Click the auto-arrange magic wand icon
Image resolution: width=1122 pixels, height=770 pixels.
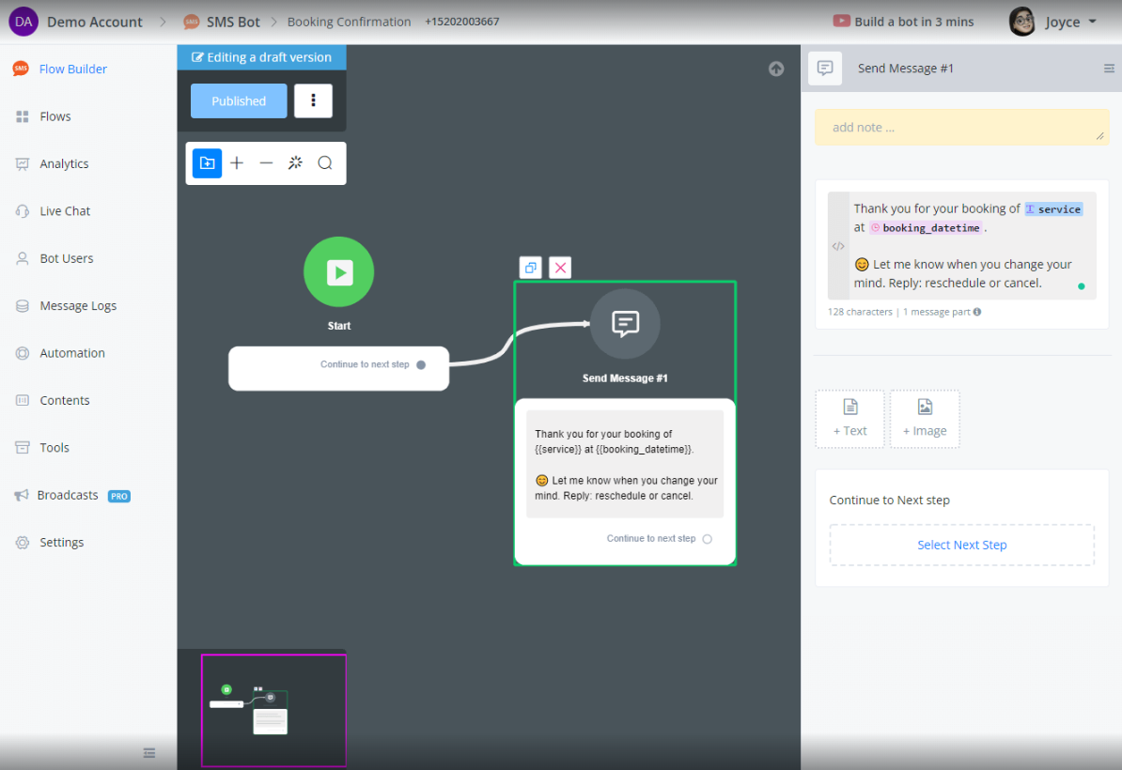coord(295,163)
